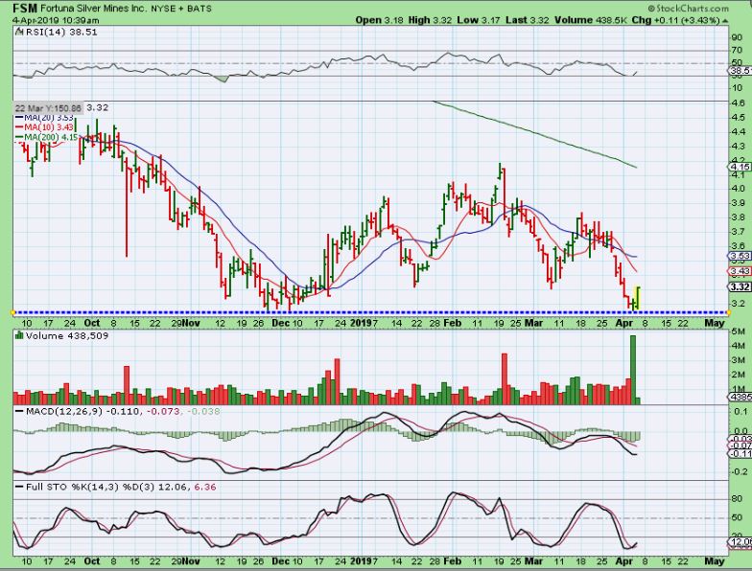Click the bold 3.32 last-price tag
The width and height of the screenshot is (752, 571).
[740, 286]
